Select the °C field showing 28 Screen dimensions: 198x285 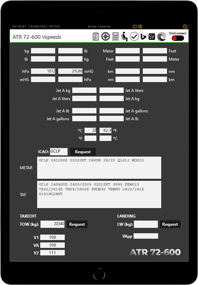90,130
